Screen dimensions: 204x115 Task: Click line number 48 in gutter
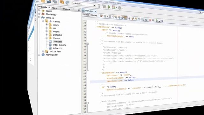point(85,82)
